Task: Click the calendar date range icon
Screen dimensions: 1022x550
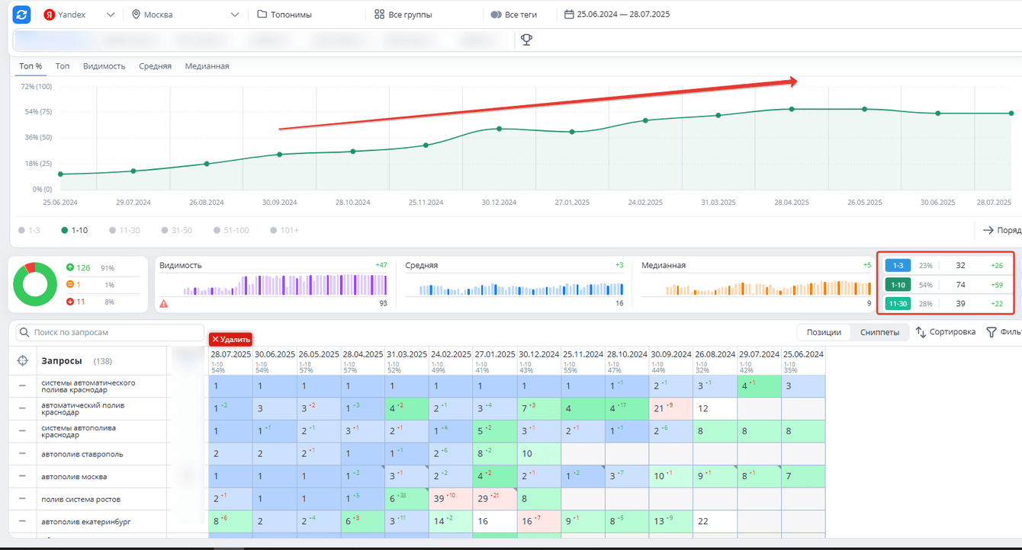Action: pos(569,14)
